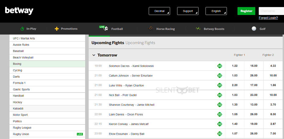The height and width of the screenshot is (139, 284).
Task: Bet on Danny Ball at 7.00
Action: coord(273,134)
